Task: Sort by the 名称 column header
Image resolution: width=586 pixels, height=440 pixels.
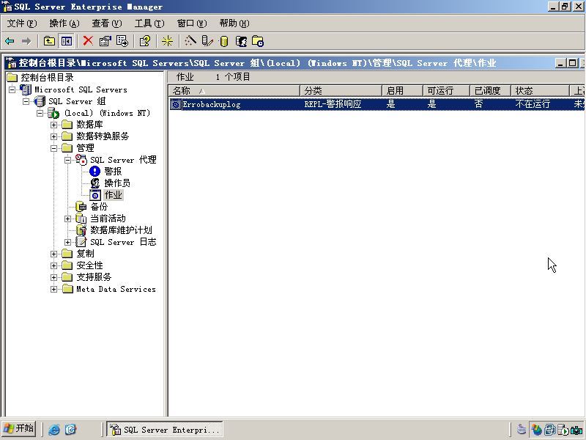Action: click(234, 90)
